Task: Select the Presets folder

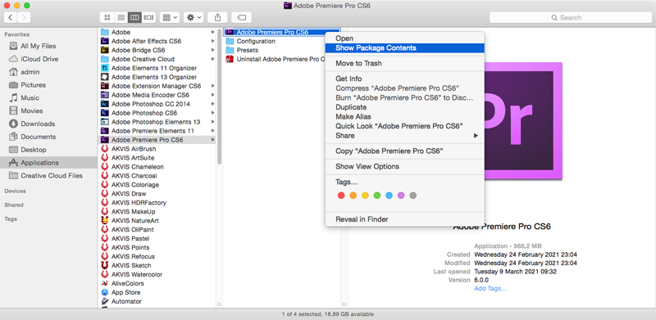Action: click(x=248, y=50)
